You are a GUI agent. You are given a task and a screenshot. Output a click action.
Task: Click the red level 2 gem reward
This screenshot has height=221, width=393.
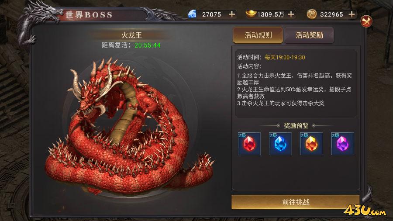[249, 144]
